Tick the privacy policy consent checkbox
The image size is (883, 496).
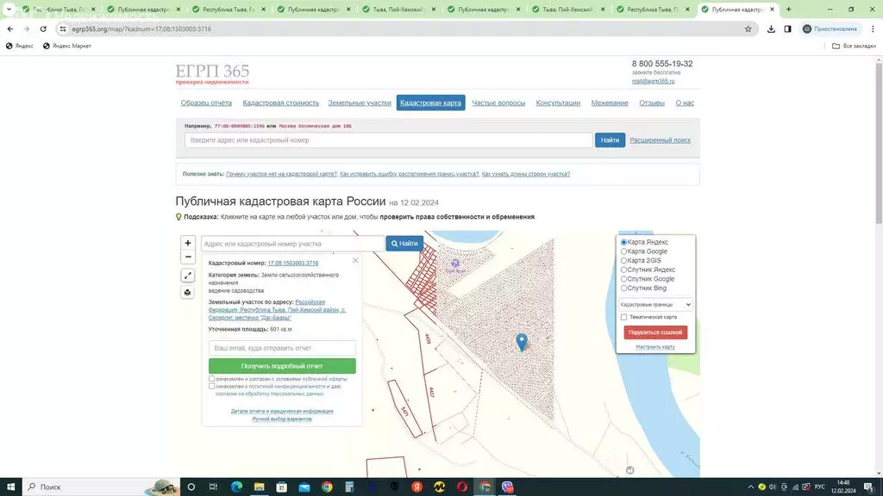[x=212, y=387]
